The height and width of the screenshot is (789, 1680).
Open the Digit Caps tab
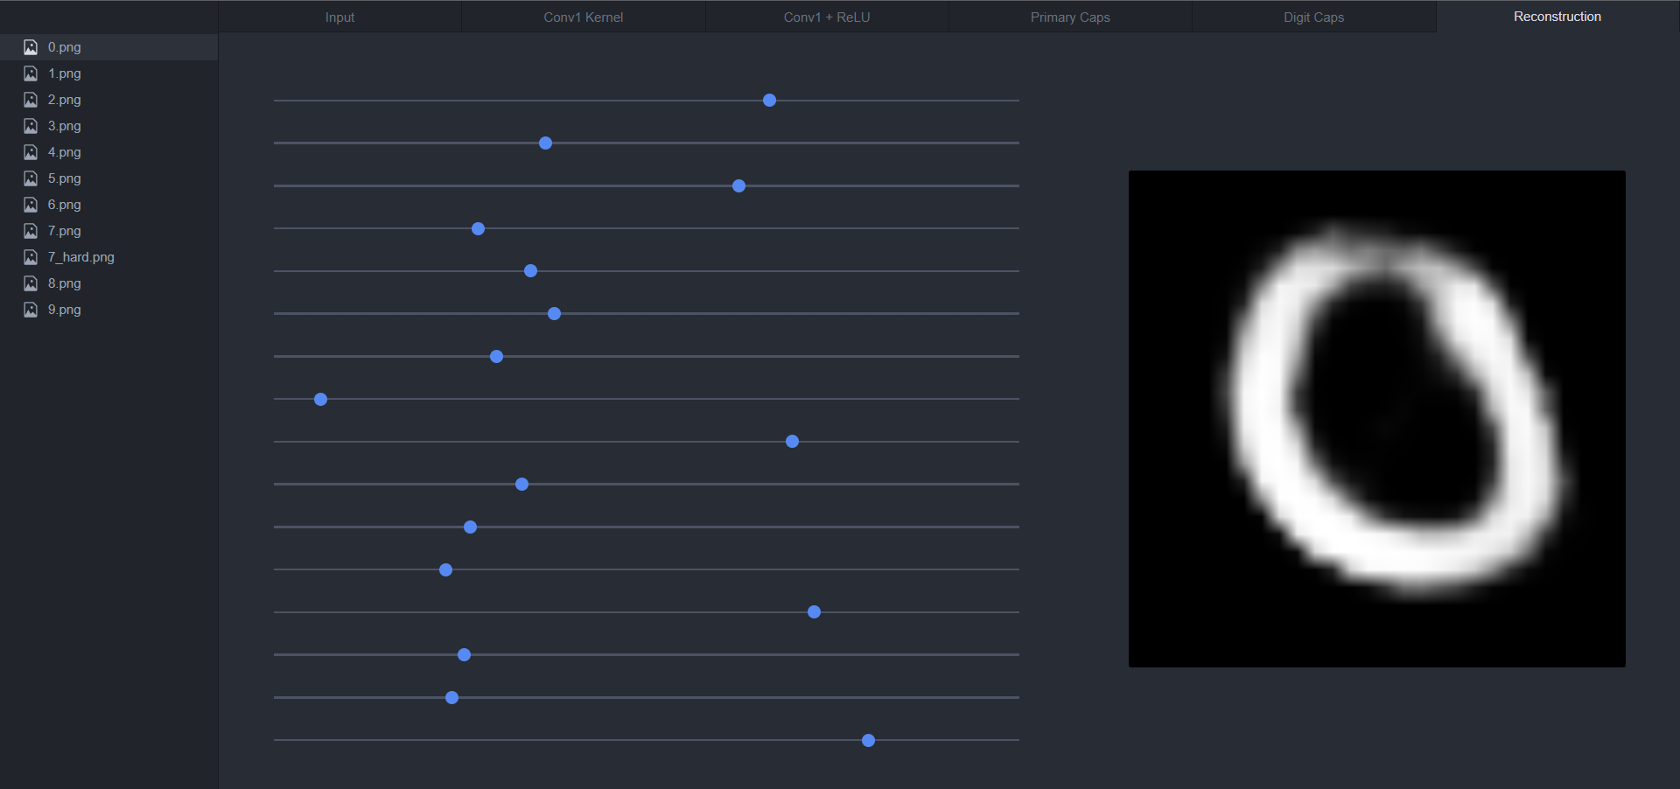pos(1312,17)
